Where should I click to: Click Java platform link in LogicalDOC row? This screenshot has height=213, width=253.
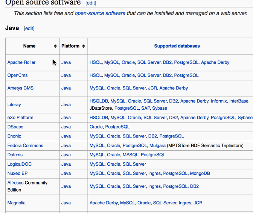click(66, 164)
